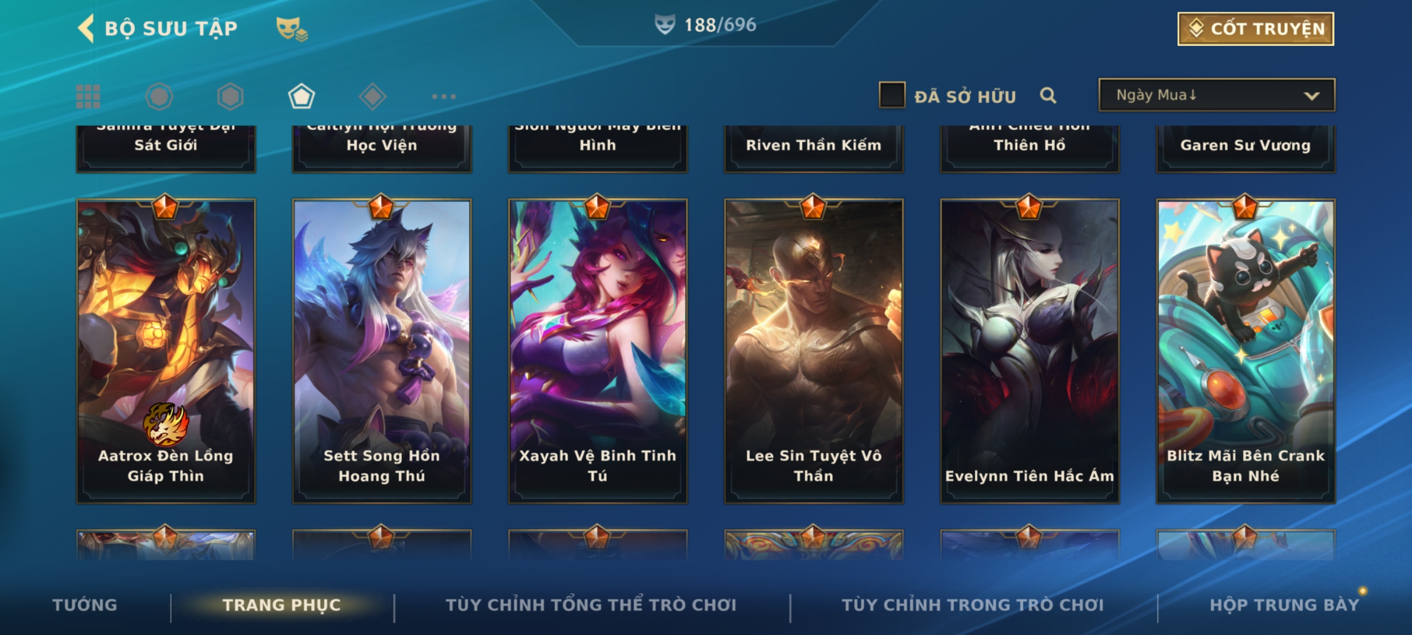
Task: Select the diamond rarity filter icon
Action: click(x=372, y=96)
